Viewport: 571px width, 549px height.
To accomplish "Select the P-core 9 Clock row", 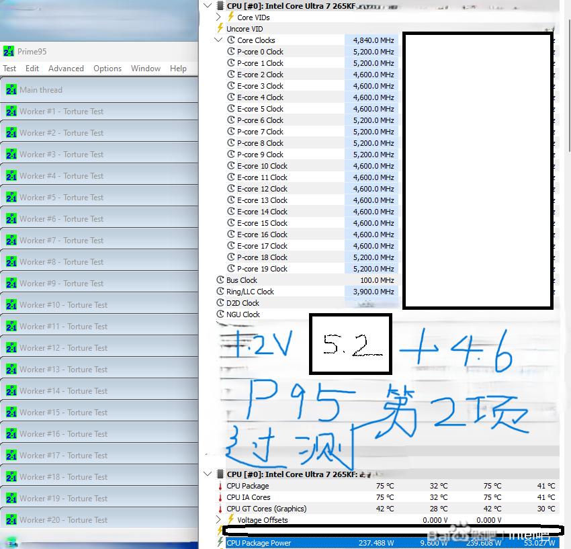I will coord(312,155).
